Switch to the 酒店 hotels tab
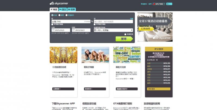 pyautogui.click(x=63, y=9)
